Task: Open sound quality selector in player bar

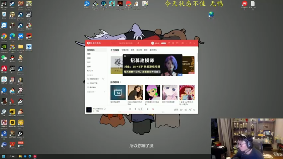Action: [176, 110]
